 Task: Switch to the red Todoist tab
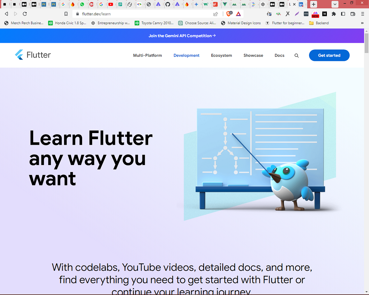[x=215, y=4]
